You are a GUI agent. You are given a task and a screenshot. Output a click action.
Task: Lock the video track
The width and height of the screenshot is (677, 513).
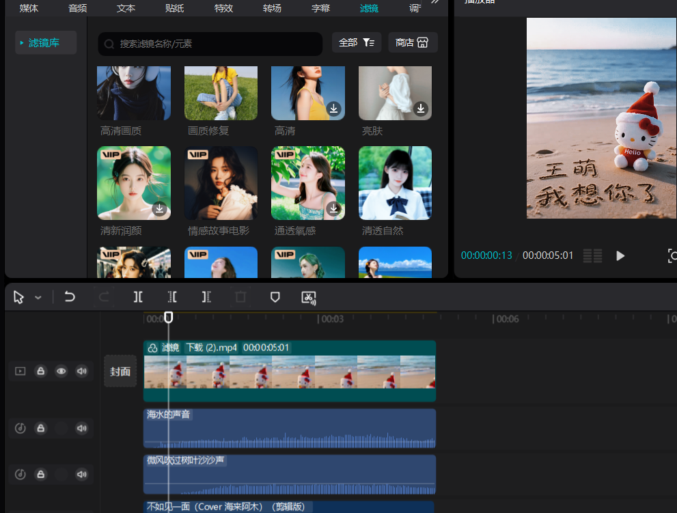pyautogui.click(x=40, y=371)
